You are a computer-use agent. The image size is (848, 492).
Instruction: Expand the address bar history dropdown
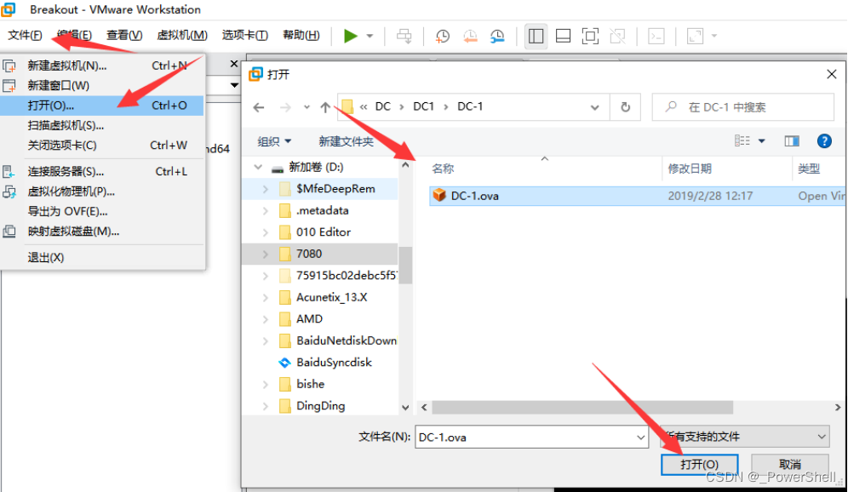(x=595, y=107)
